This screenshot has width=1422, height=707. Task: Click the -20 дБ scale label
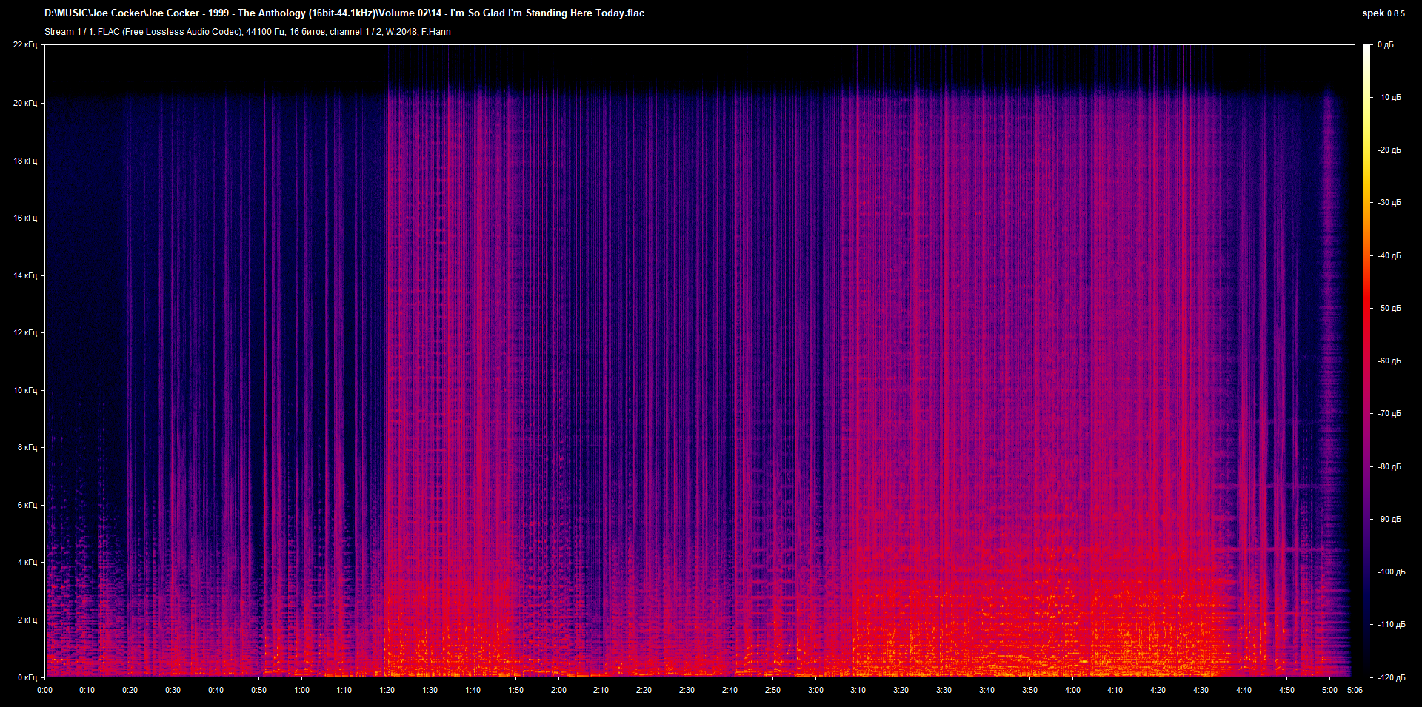pyautogui.click(x=1389, y=150)
